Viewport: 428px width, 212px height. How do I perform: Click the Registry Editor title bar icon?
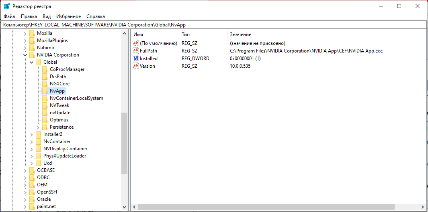7,6
